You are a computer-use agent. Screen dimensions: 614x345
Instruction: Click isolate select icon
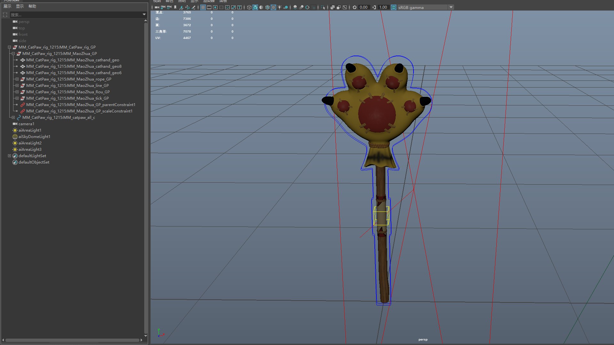[323, 7]
